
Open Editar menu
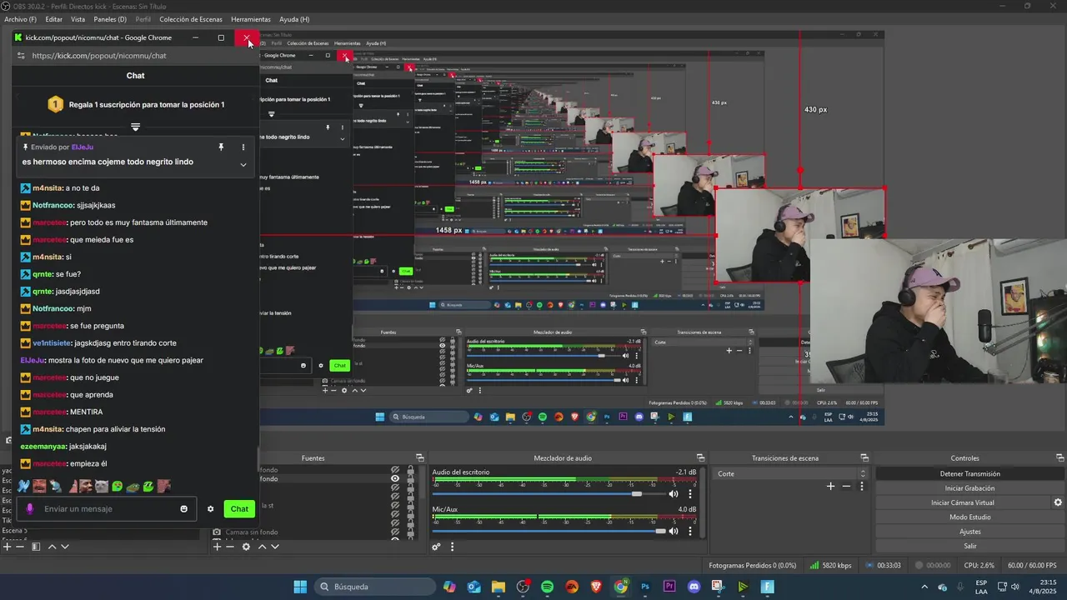coord(53,19)
